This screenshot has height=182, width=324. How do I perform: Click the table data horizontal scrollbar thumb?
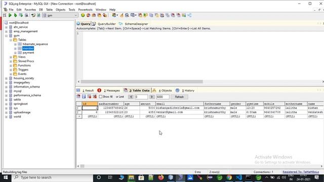(x=82, y=166)
